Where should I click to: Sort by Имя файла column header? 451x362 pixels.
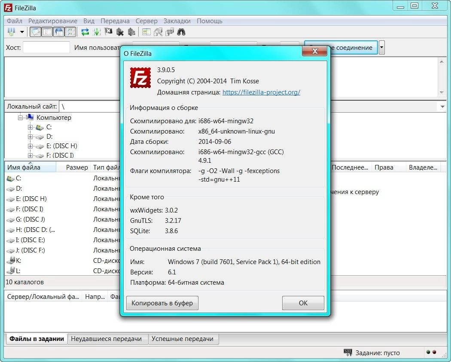pyautogui.click(x=30, y=167)
